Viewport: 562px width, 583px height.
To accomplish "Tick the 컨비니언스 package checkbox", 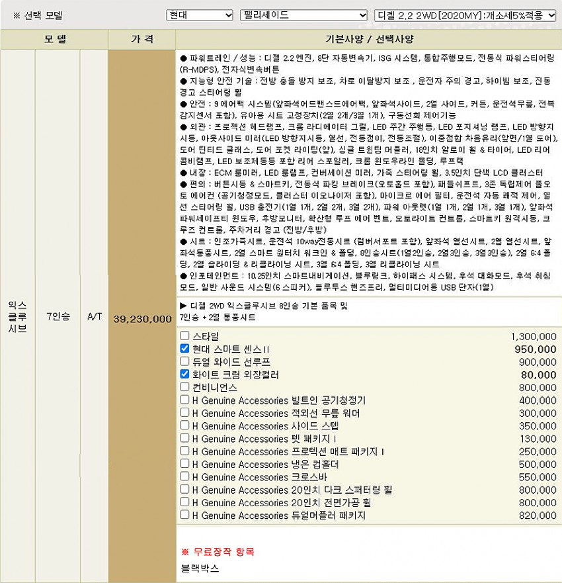I will [185, 387].
